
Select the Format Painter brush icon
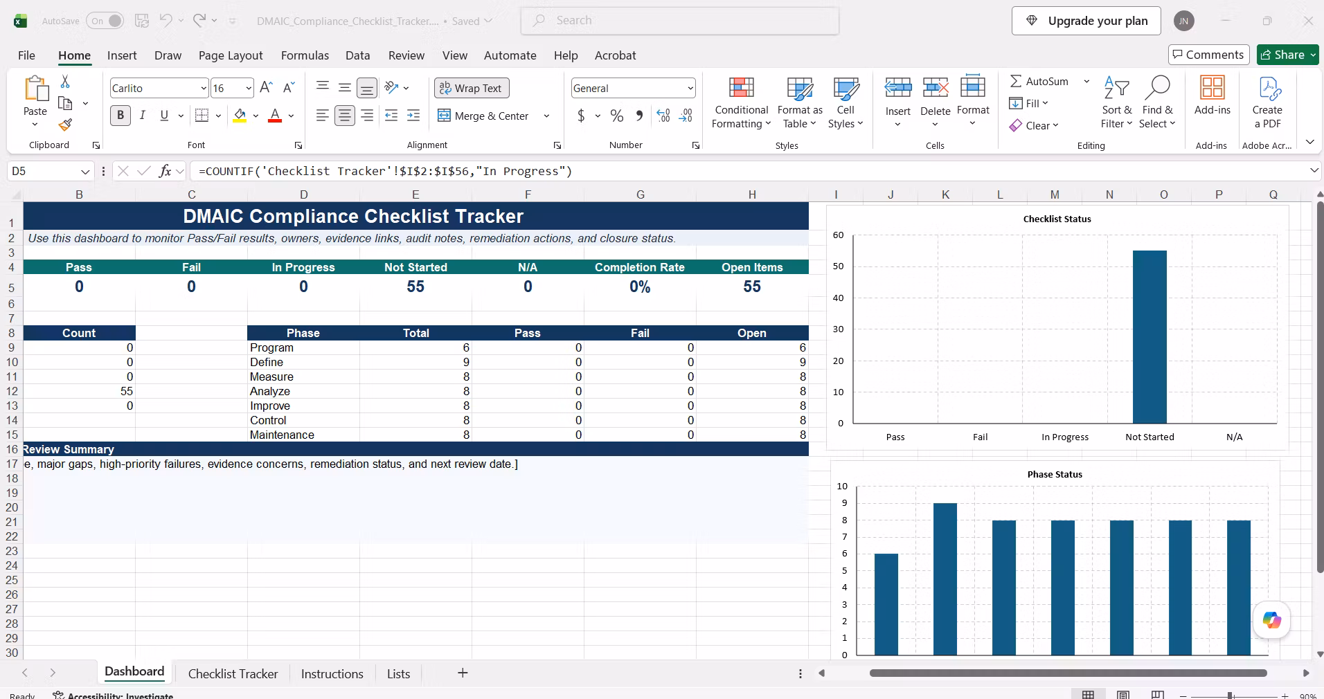coord(65,125)
